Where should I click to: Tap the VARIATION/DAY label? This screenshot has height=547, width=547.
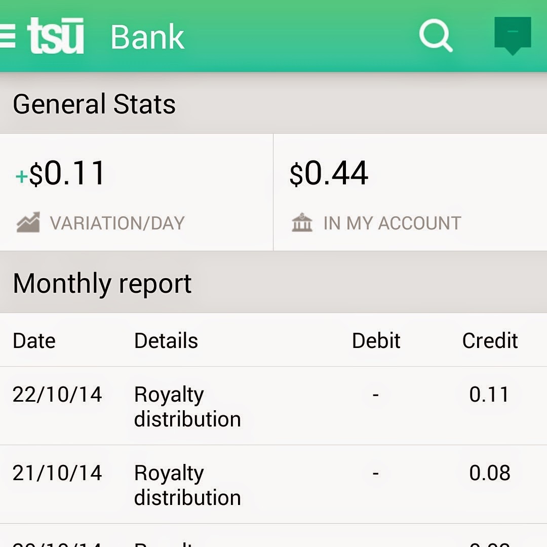(x=117, y=223)
